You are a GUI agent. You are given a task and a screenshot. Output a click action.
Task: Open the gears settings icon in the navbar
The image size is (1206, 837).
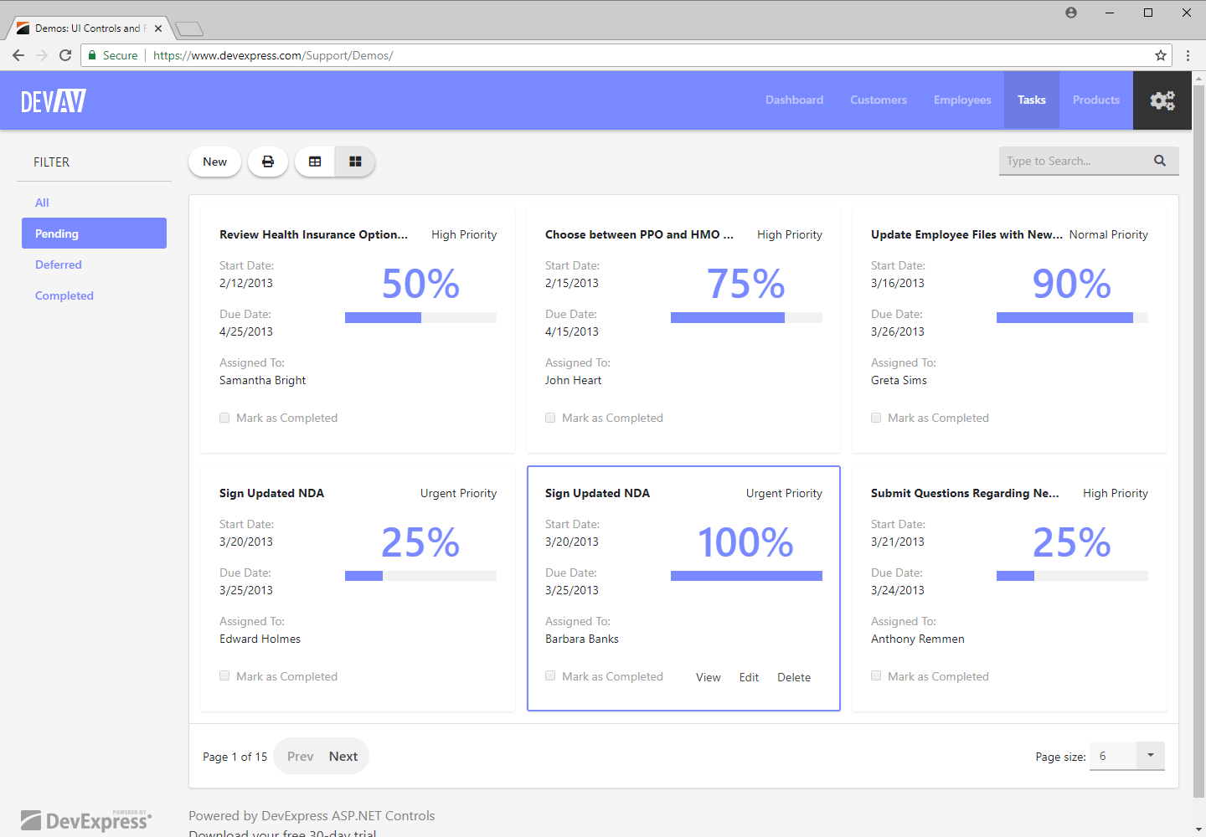pyautogui.click(x=1162, y=100)
